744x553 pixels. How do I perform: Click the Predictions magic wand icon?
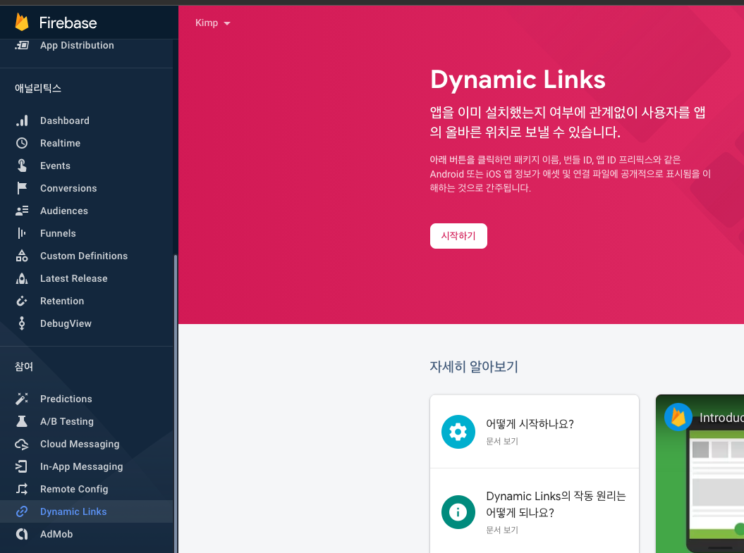[22, 399]
